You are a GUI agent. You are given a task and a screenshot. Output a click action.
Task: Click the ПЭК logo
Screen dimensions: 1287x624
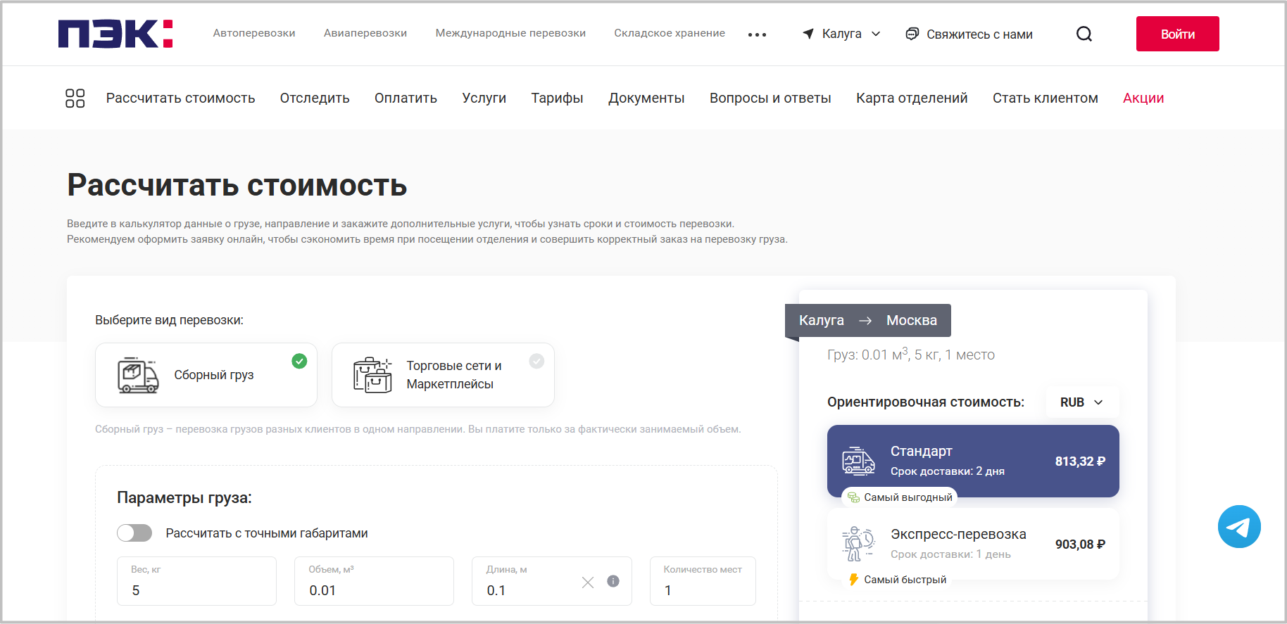point(115,34)
